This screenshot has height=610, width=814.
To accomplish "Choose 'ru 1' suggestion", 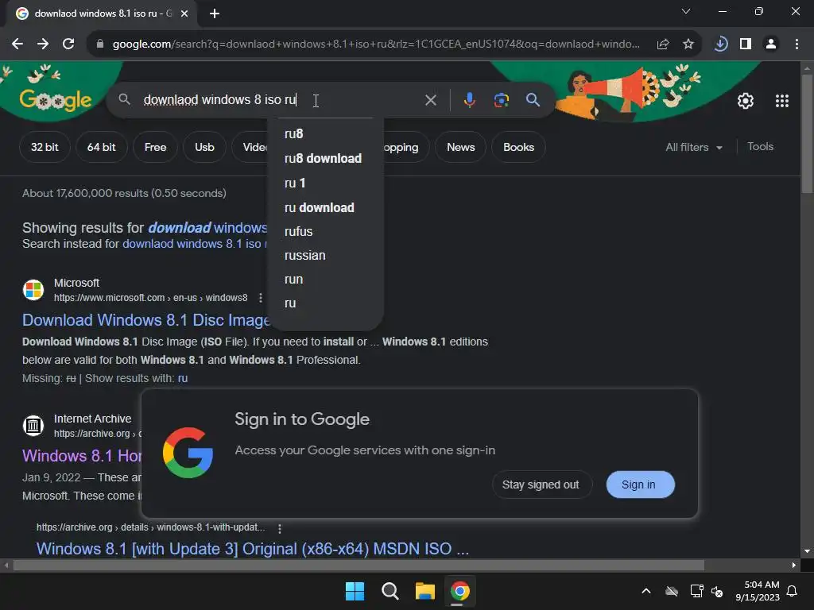I will [326, 183].
